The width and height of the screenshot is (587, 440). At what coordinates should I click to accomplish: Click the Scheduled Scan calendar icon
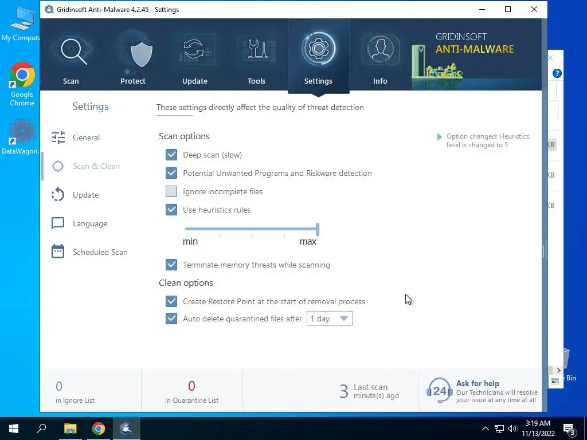pyautogui.click(x=58, y=252)
